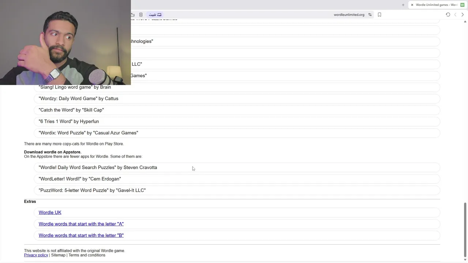Open a new browser tab with plus
The width and height of the screenshot is (468, 263).
tap(403, 5)
